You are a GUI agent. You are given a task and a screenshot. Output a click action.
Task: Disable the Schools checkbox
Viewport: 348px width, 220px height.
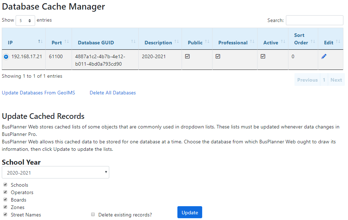5,185
